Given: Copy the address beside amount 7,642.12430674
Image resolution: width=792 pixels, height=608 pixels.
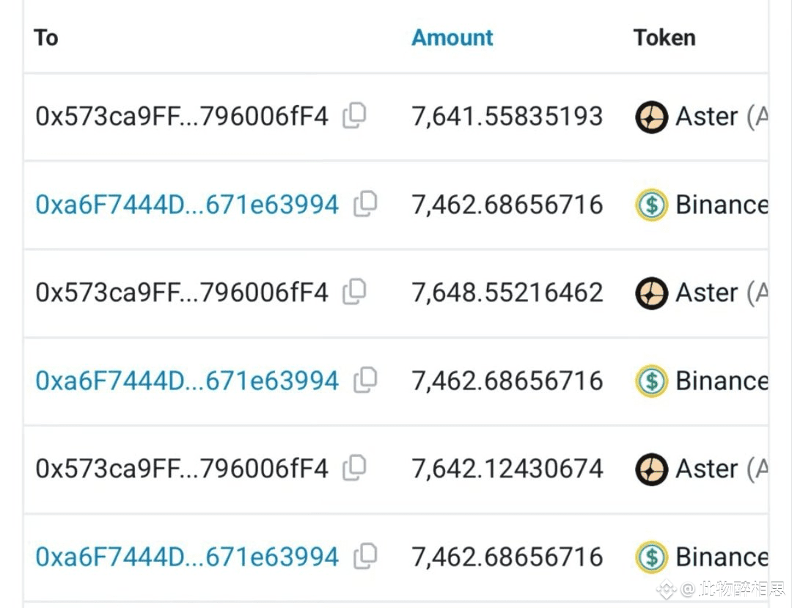Looking at the screenshot, I should (355, 467).
